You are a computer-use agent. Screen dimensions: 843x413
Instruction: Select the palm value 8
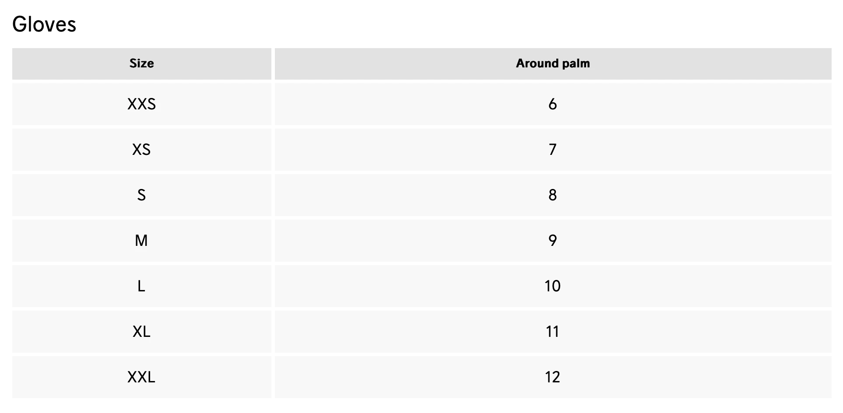pyautogui.click(x=552, y=195)
